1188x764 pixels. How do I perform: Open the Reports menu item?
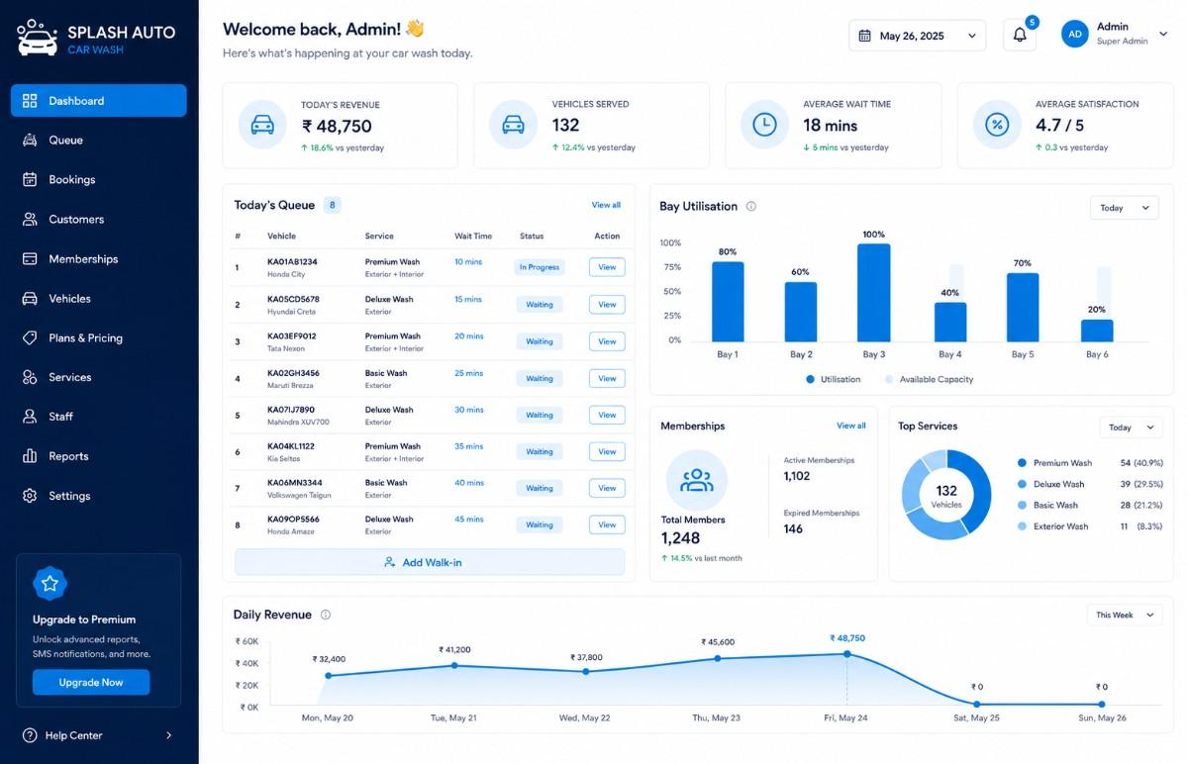(99, 456)
